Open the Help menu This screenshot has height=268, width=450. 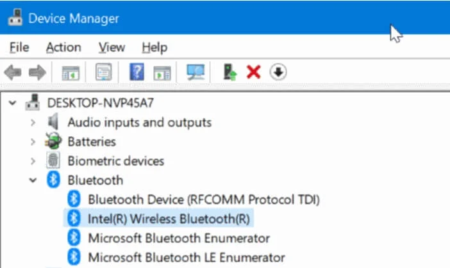154,47
